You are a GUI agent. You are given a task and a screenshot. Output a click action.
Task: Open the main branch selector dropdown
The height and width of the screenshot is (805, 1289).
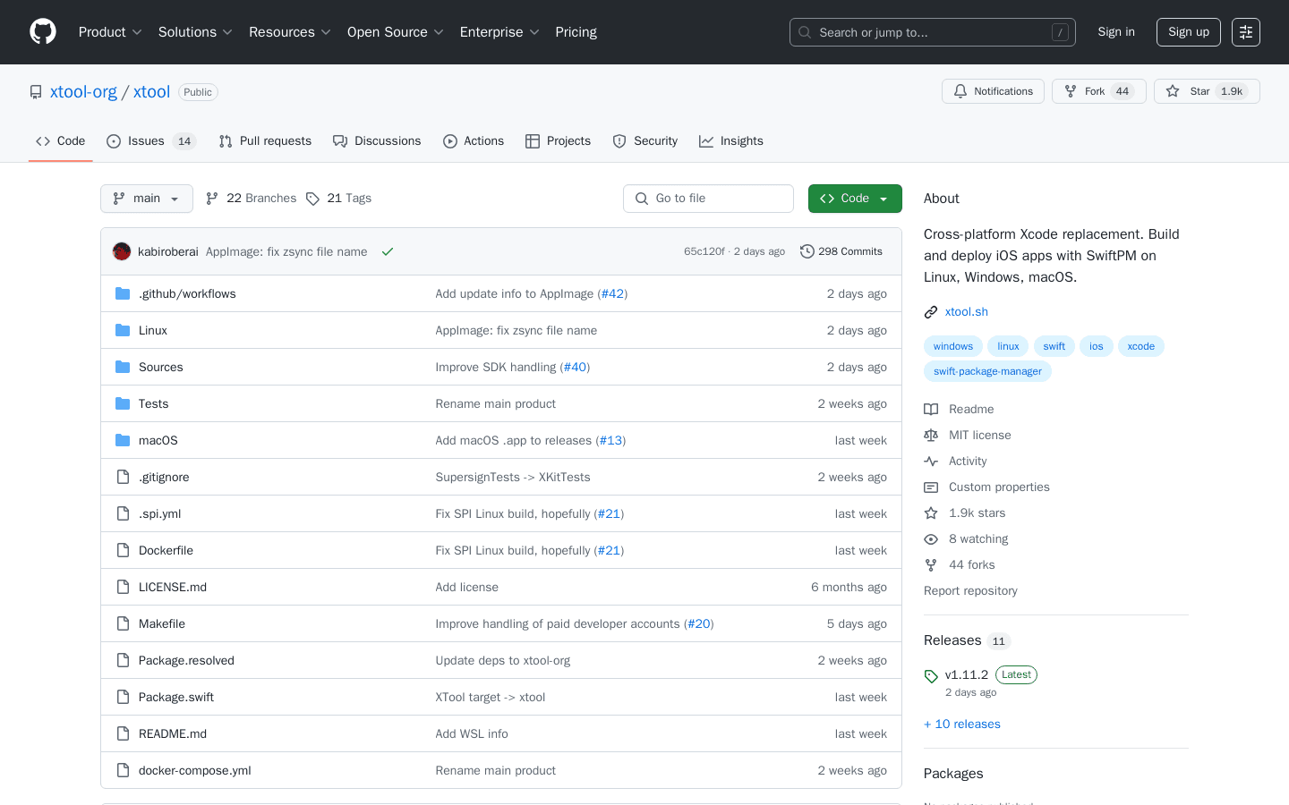click(x=146, y=198)
